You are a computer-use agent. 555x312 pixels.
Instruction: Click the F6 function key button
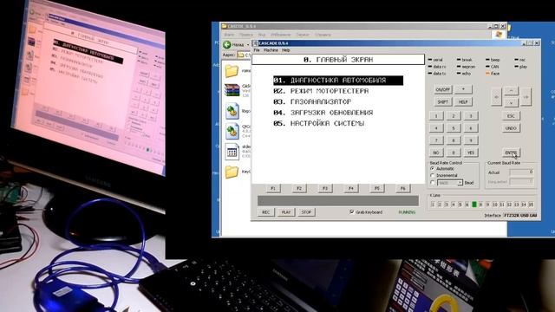point(402,188)
